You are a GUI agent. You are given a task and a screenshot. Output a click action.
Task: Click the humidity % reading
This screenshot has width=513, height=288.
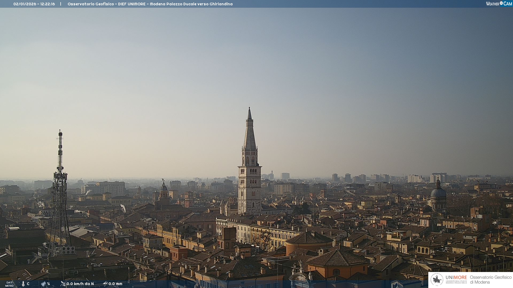click(x=48, y=284)
